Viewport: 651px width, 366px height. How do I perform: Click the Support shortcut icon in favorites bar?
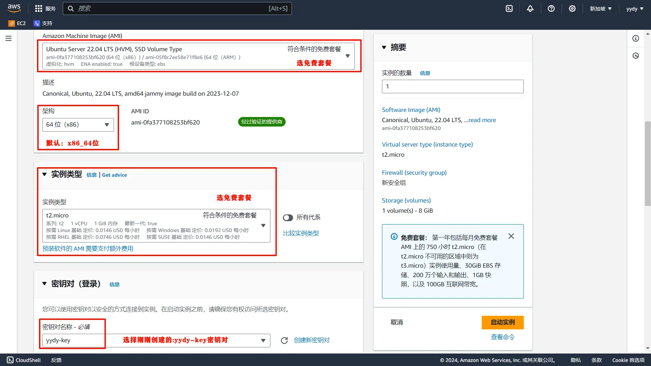coord(37,23)
